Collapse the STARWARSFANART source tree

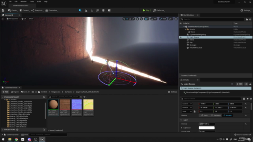(x=3, y=97)
